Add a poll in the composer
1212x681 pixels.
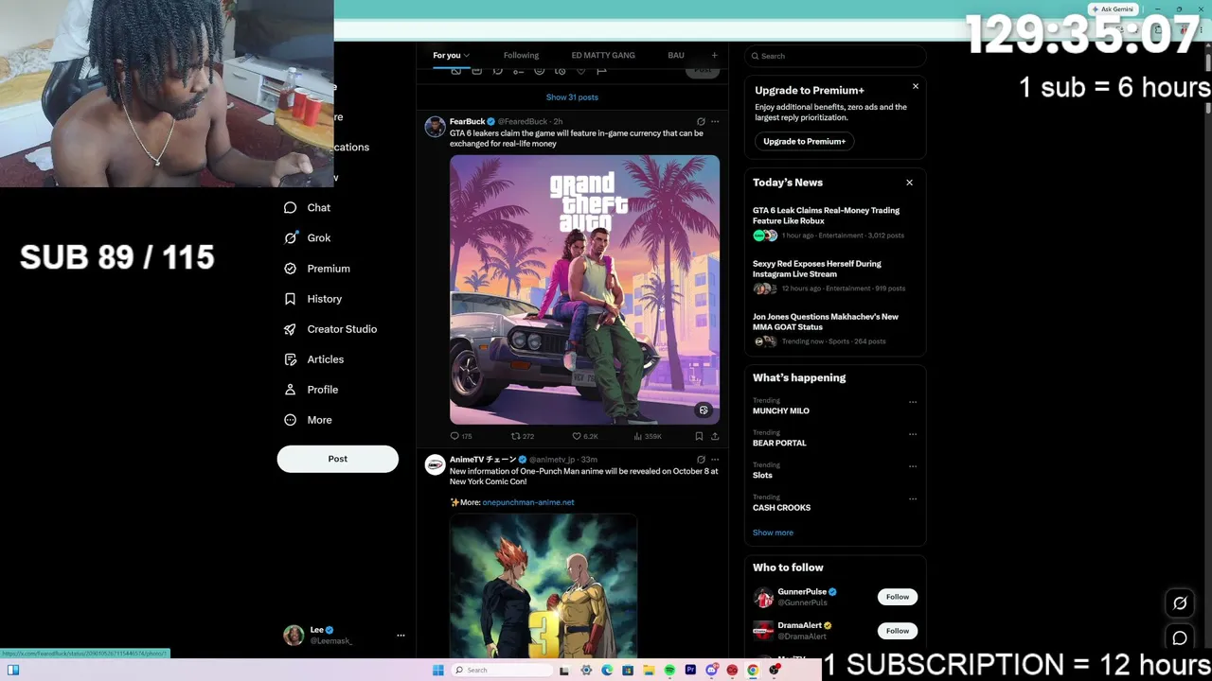518,70
